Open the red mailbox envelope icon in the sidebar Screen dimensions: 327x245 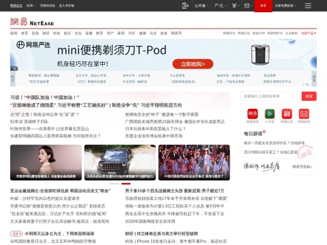click(304, 114)
